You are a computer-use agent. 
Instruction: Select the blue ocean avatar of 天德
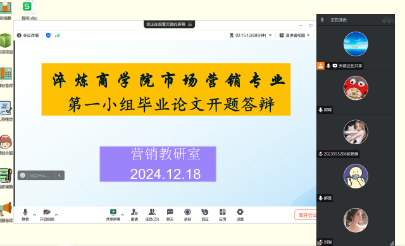click(x=356, y=44)
